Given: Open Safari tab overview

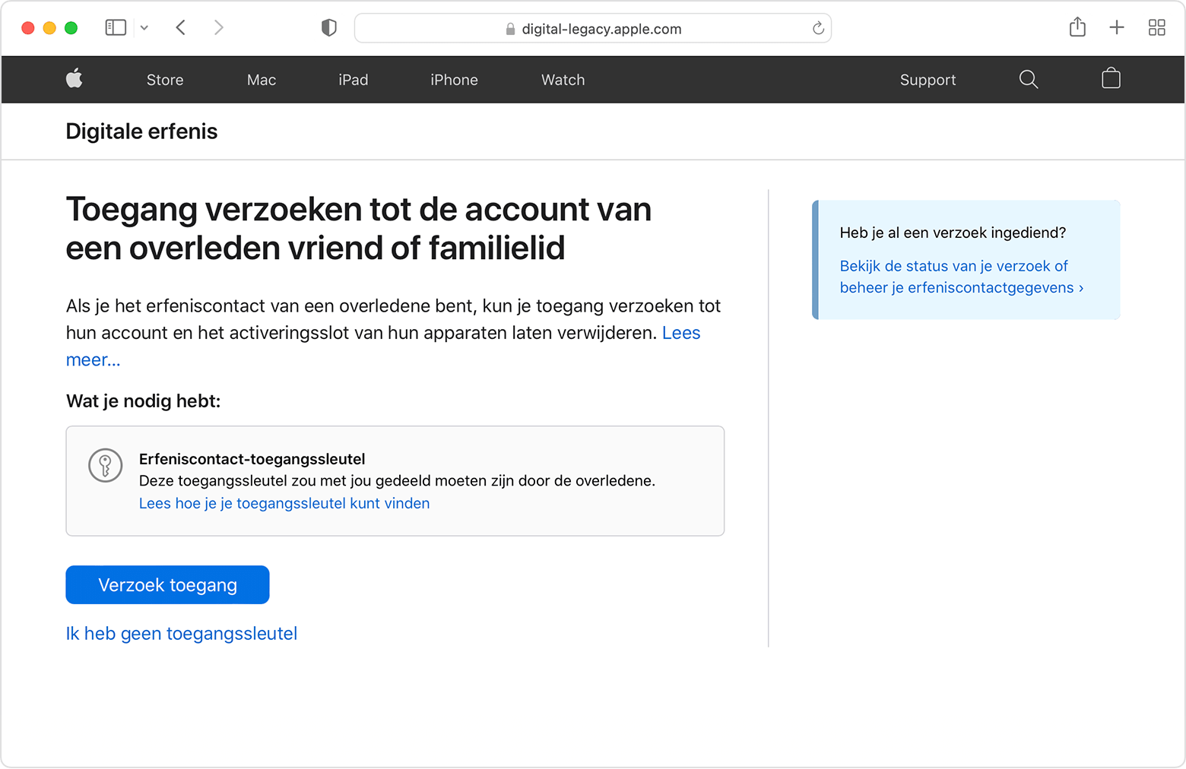Looking at the screenshot, I should pos(1157,27).
